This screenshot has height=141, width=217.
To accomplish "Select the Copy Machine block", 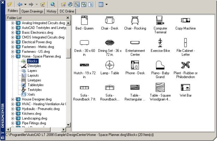I will coord(185,23).
